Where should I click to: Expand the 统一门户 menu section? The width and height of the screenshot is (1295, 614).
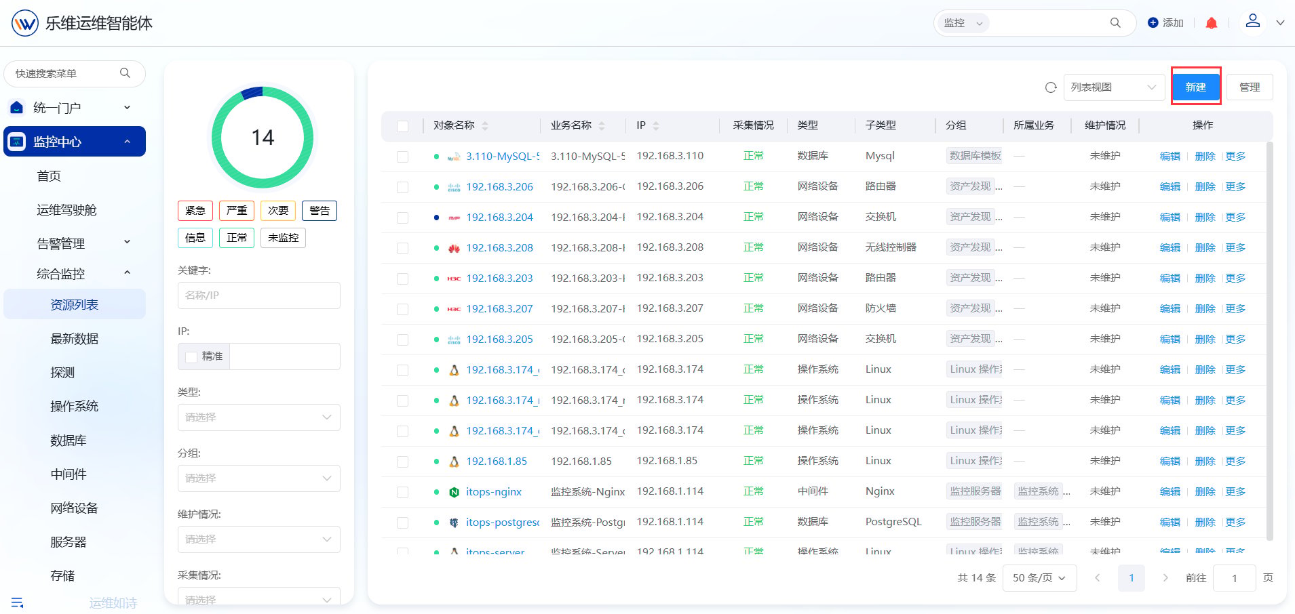pos(127,107)
